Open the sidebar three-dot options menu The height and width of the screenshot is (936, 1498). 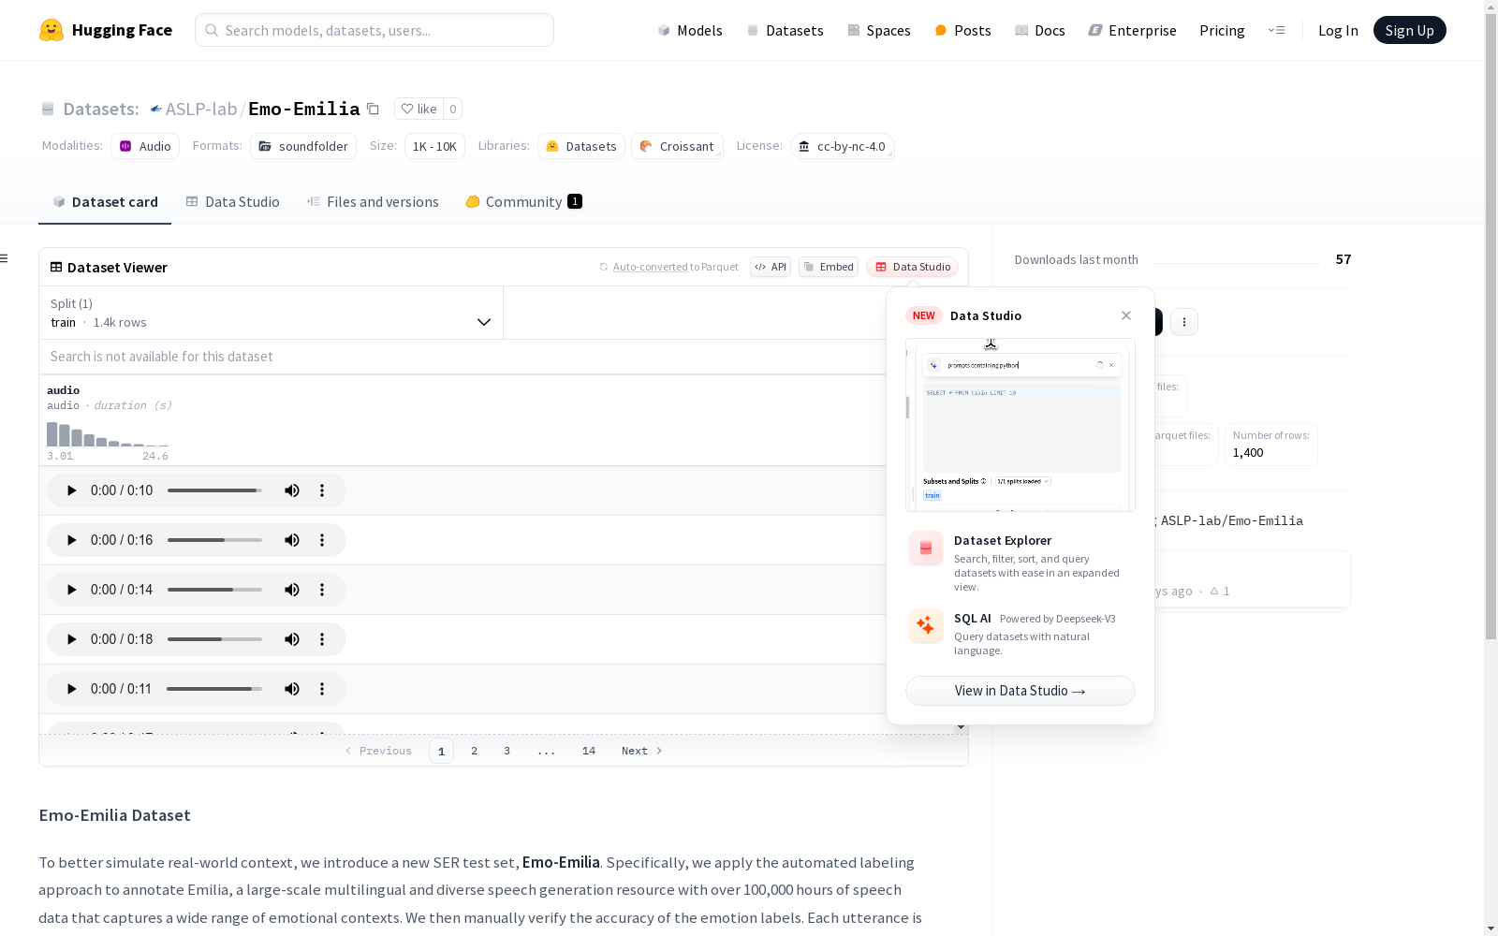tap(1184, 322)
